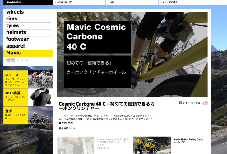The width and height of the screenshot is (227, 154).
Task: Select rims in the sidebar
Action: tap(28, 19)
